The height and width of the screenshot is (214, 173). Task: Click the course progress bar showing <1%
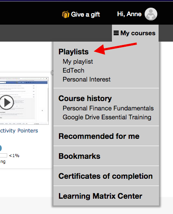pos(3,155)
